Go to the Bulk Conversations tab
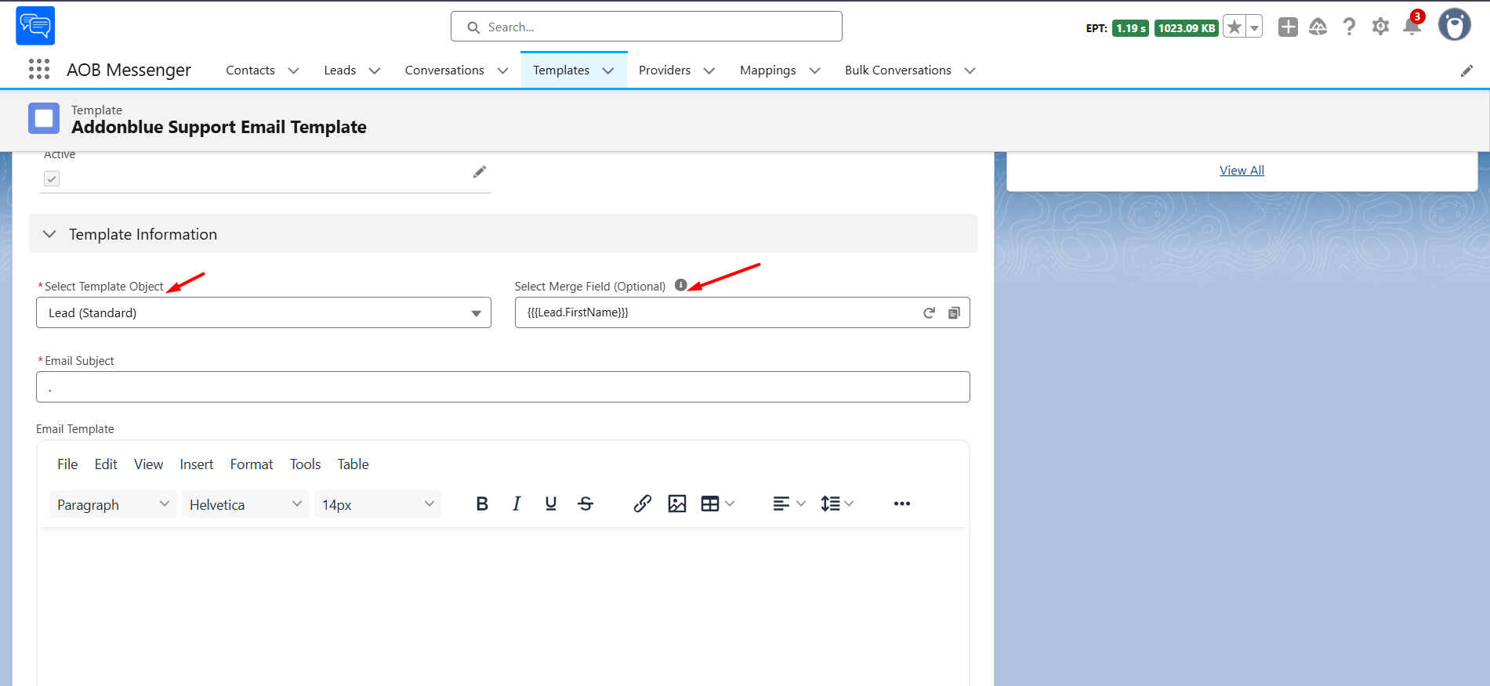The image size is (1490, 686). (898, 70)
